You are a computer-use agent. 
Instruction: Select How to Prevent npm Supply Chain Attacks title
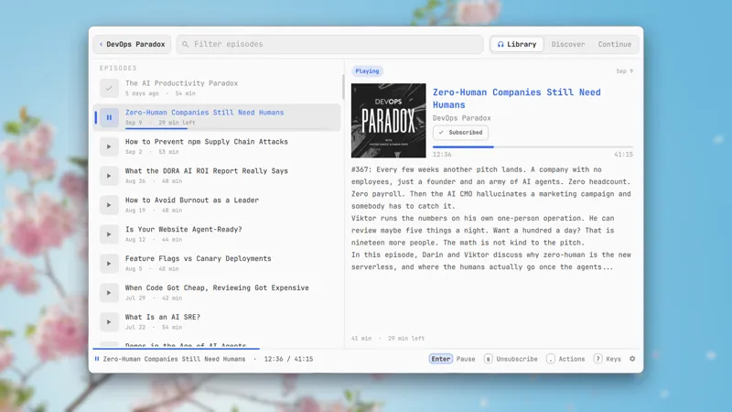click(x=207, y=142)
